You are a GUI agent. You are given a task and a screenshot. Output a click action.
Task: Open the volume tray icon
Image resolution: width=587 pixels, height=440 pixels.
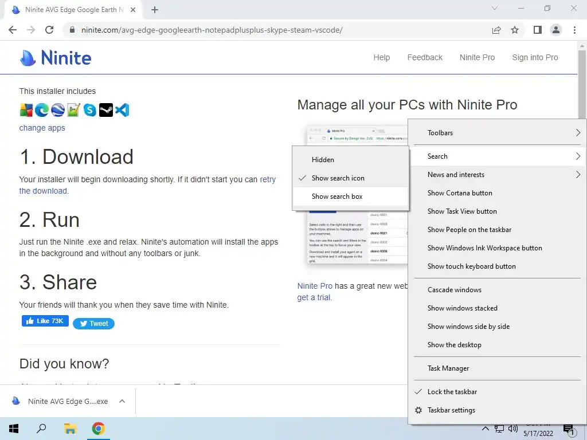[513, 429]
